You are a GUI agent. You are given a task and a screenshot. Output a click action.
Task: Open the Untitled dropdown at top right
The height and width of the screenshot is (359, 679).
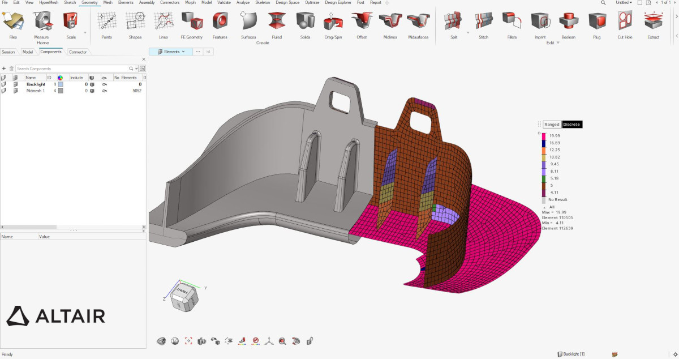tap(624, 3)
